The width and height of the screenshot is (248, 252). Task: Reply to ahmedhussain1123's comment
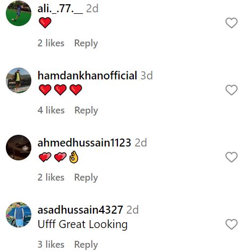(x=86, y=177)
